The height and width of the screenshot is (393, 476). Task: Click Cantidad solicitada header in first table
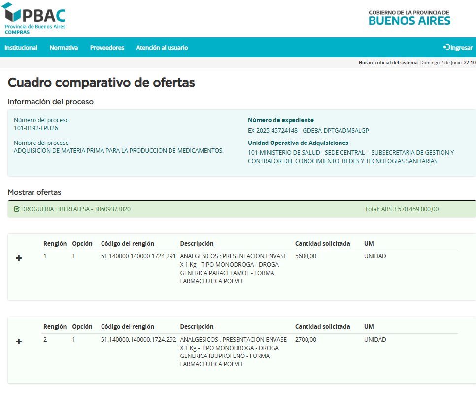tap(322, 244)
